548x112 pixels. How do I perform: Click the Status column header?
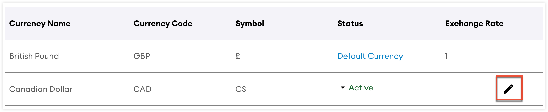pyautogui.click(x=350, y=24)
